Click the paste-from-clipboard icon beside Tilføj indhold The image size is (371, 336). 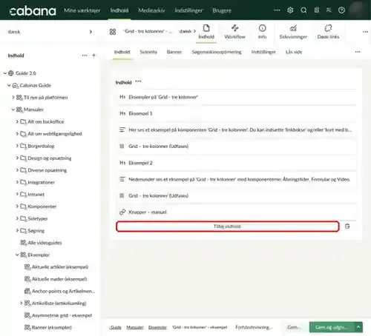point(347,226)
